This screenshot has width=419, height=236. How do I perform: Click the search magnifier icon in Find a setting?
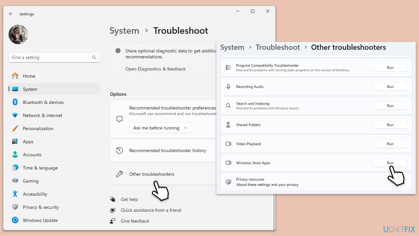pos(94,57)
